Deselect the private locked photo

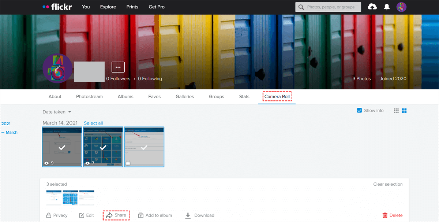point(144,147)
